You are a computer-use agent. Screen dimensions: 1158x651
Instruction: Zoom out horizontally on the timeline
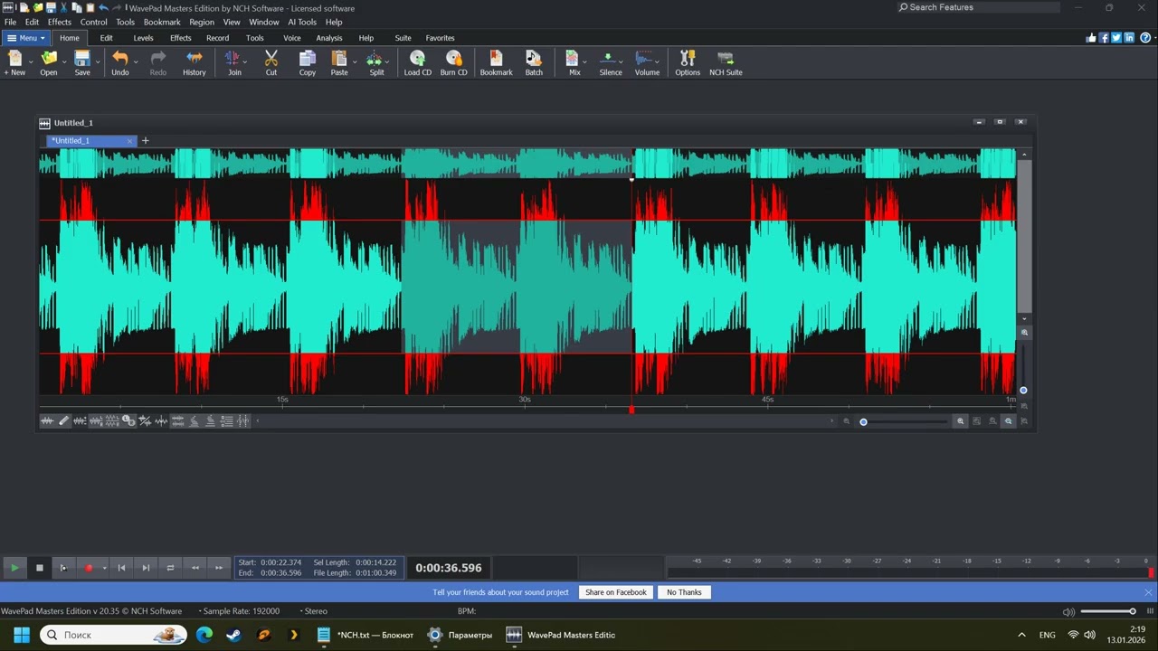coord(847,421)
